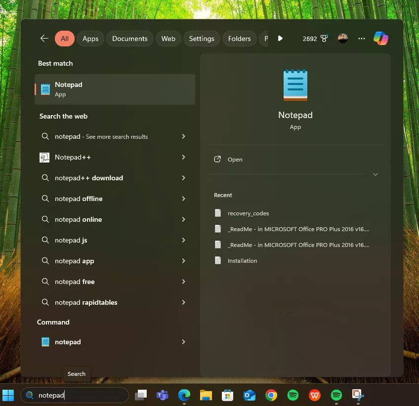Click the Notepad++ search suggestion icon
Viewport: 419px width, 406px height.
point(45,157)
